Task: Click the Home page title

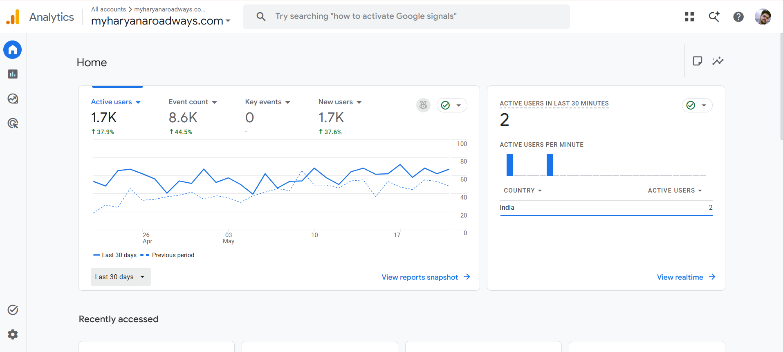Action: pos(92,63)
